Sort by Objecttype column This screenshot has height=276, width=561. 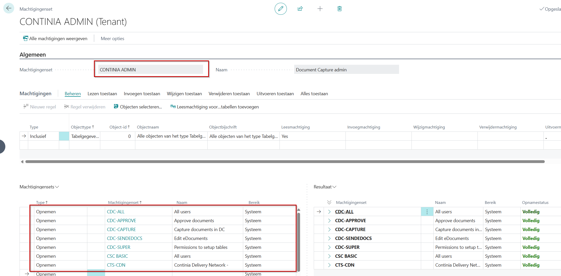coord(82,127)
